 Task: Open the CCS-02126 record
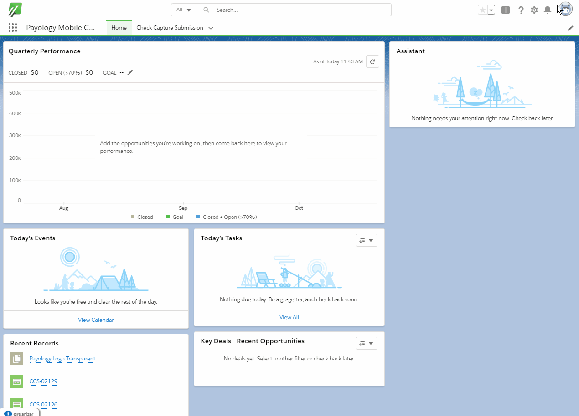point(43,405)
